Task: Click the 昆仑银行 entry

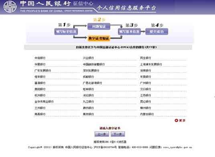Action: 146,102
